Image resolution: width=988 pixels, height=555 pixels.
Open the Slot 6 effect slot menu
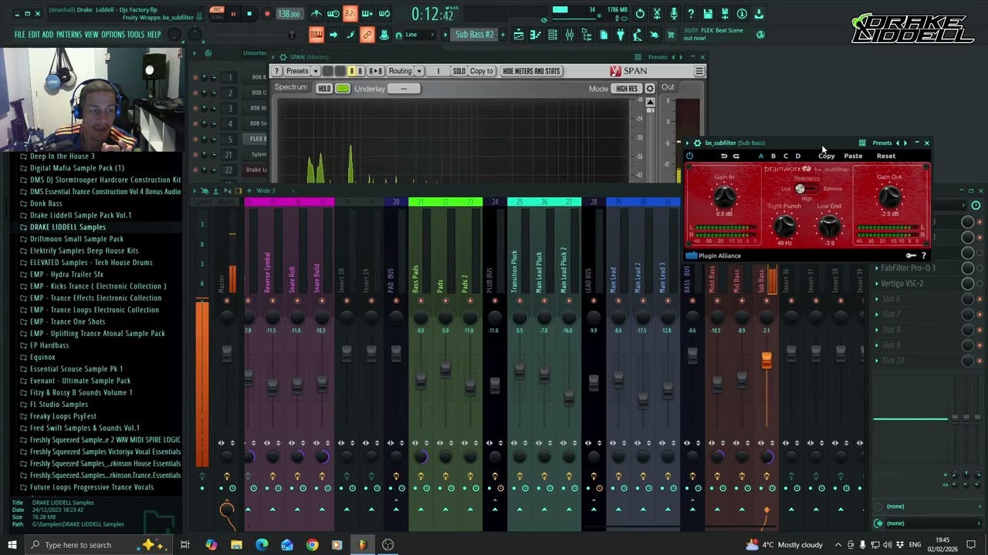(x=877, y=299)
